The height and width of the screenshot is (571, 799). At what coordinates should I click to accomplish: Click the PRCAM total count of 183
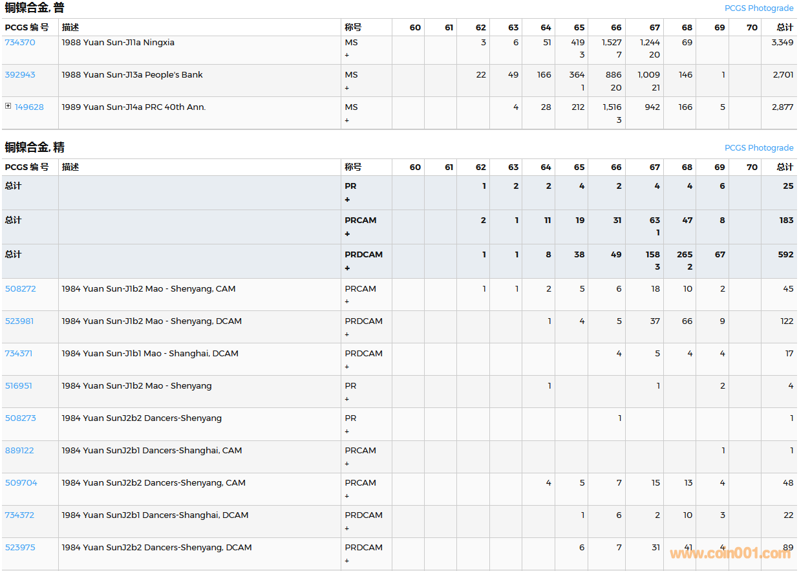click(786, 221)
